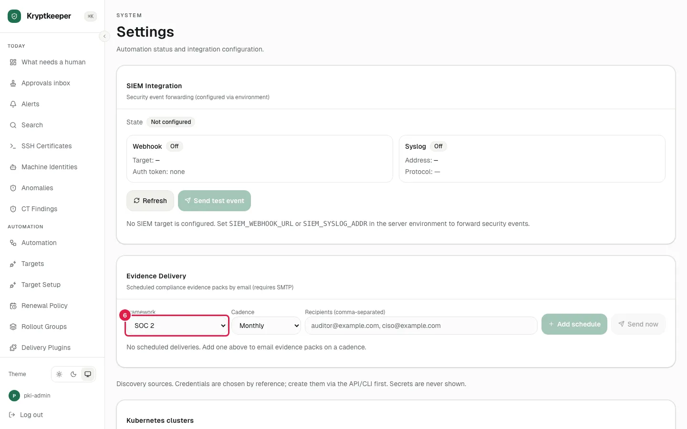Open the Framework dropdown showing SOC 2

pos(177,326)
